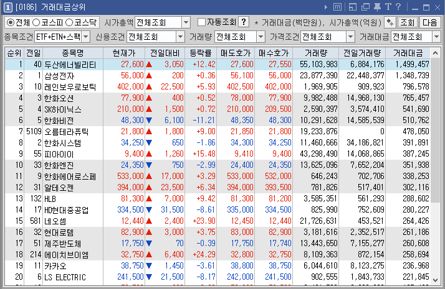Image resolution: width=445 pixels, height=289 pixels.
Task: Click the duplicate window icon in title bar
Action: pyautogui.click(x=365, y=7)
